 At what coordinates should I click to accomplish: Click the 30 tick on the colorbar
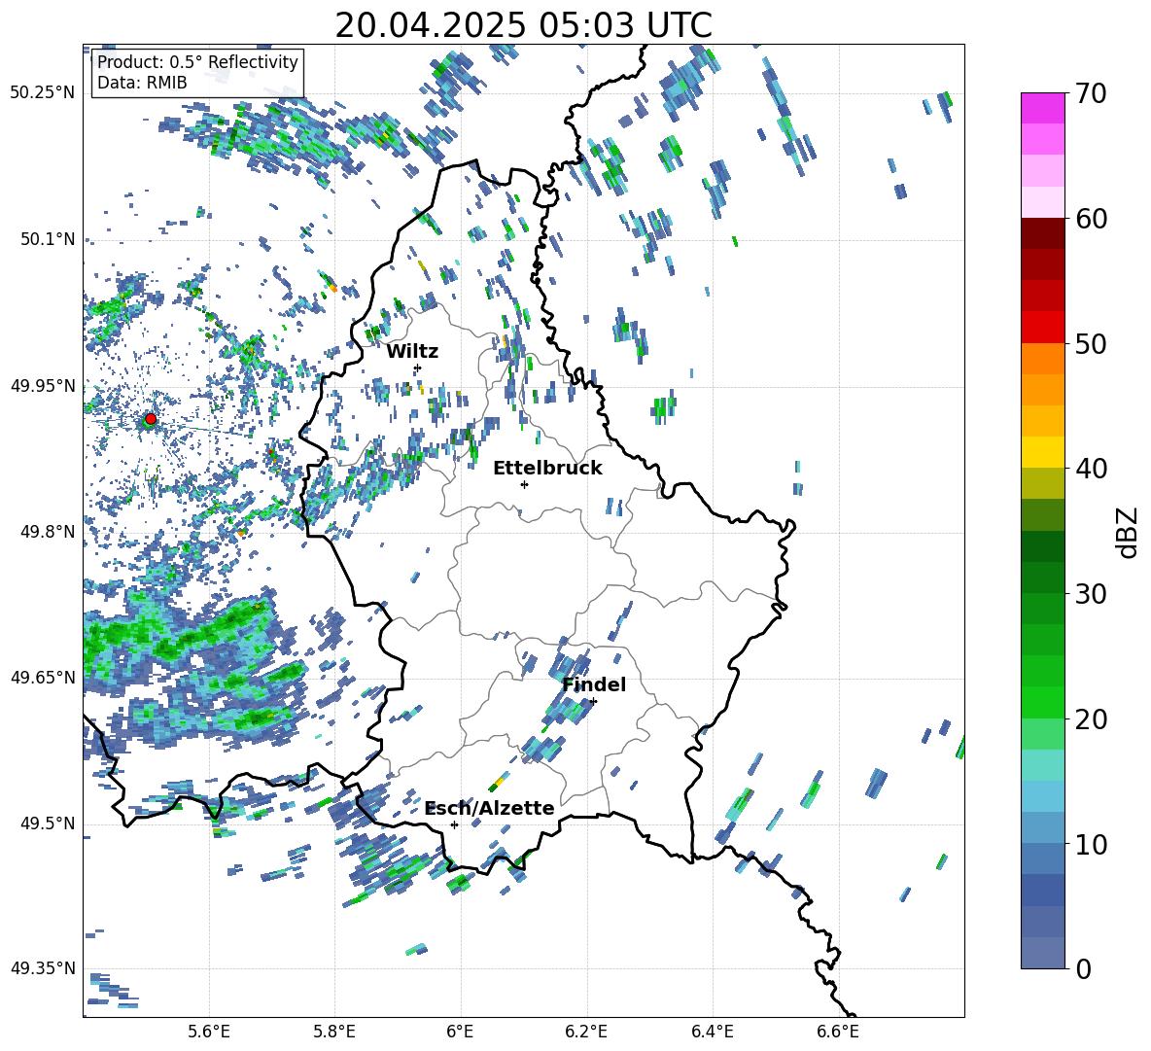[1091, 594]
